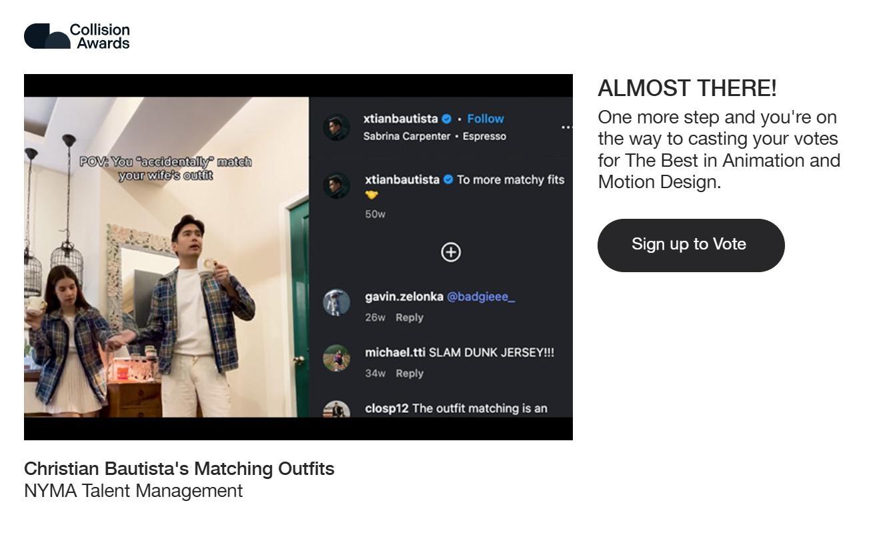Open the three-dot more options menu
This screenshot has width=881, height=533.
566,127
